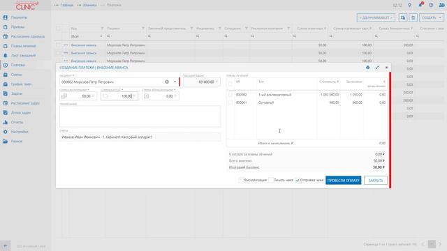Image resolution: width=447 pixels, height=251 pixels.
Task: Click Клиника breadcrumb link
Action: tap(90, 5)
